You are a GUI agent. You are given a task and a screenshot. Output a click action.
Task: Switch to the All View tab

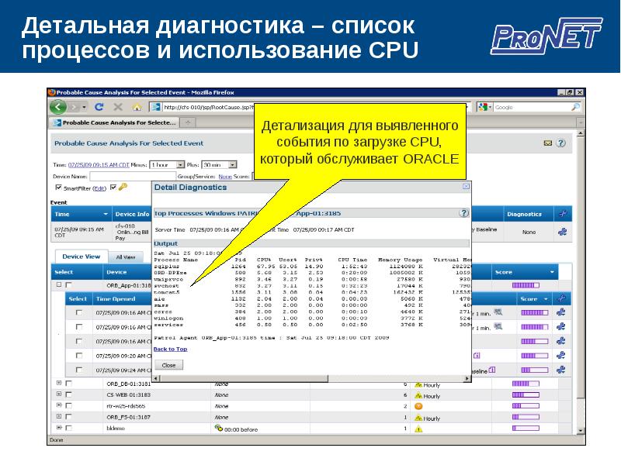click(125, 257)
